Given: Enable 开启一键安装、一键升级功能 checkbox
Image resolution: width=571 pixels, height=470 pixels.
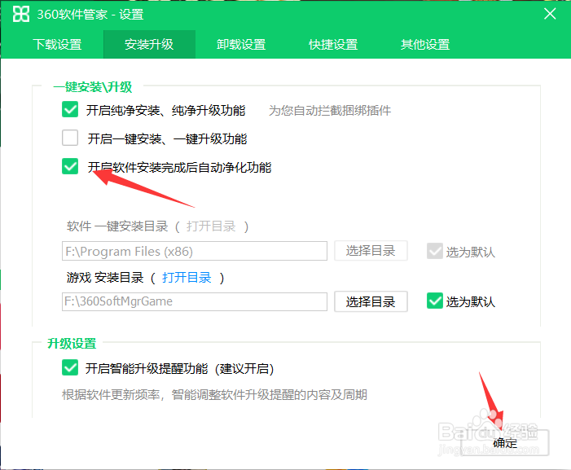Looking at the screenshot, I should click(70, 138).
